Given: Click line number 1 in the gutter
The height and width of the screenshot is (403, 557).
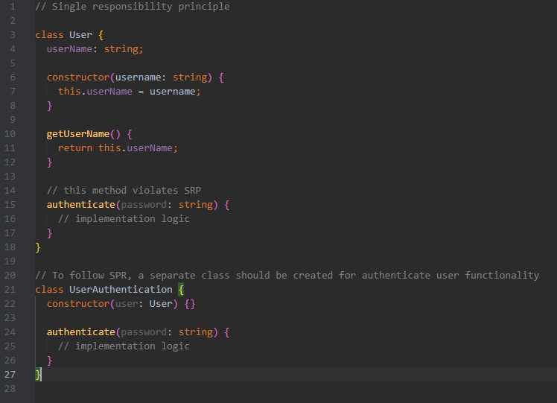Looking at the screenshot, I should pyautogui.click(x=13, y=7).
